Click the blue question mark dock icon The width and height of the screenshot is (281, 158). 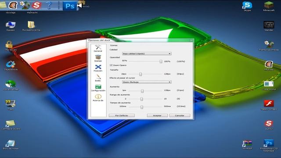49,5
